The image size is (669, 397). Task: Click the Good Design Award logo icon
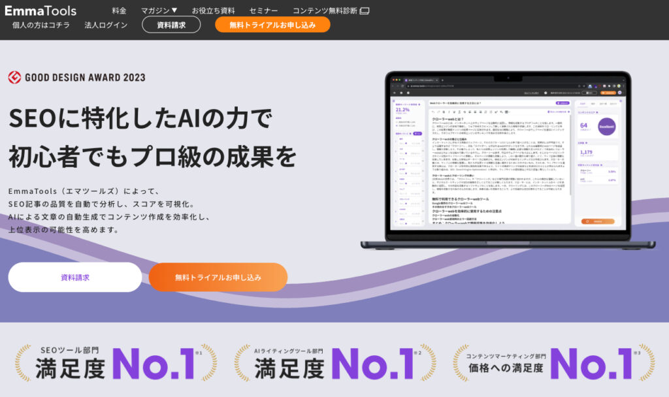14,77
